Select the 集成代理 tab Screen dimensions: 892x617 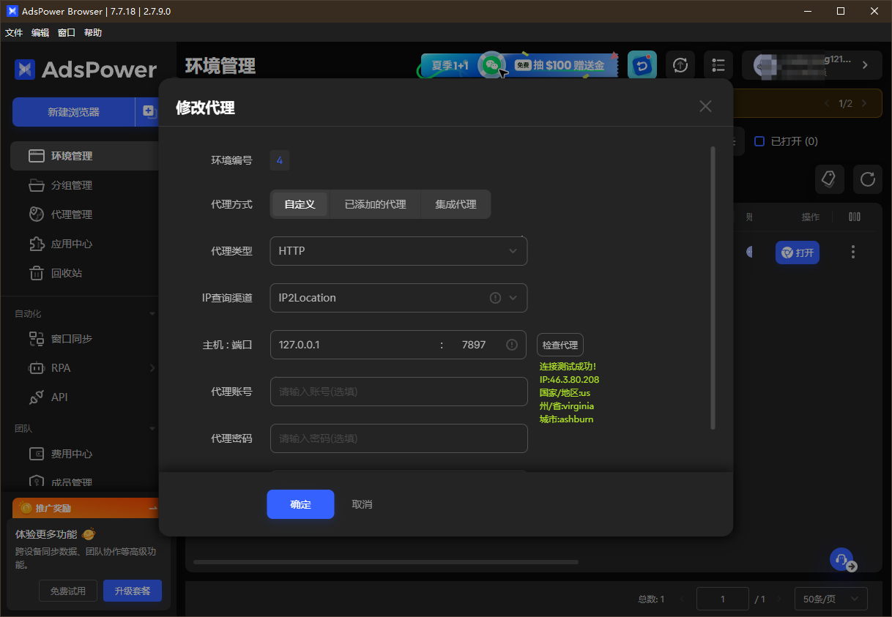click(456, 204)
